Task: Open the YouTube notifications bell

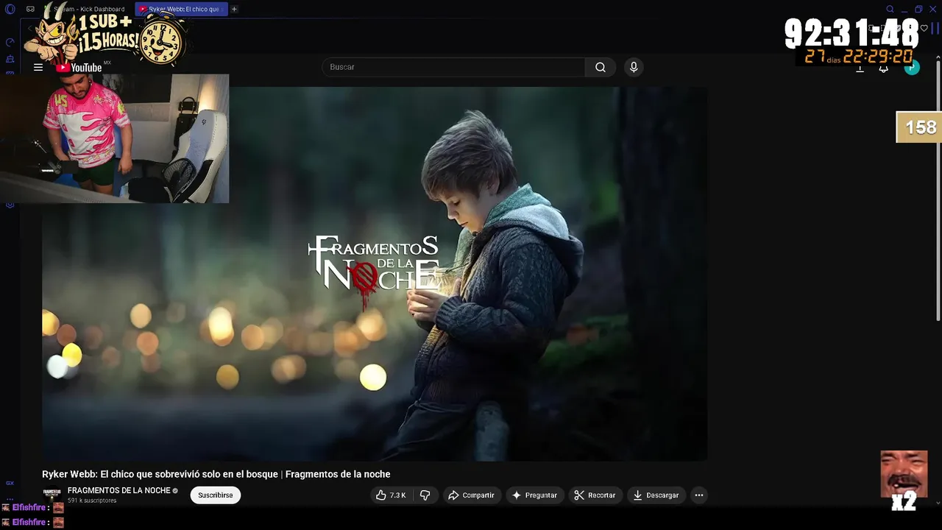Action: [883, 68]
